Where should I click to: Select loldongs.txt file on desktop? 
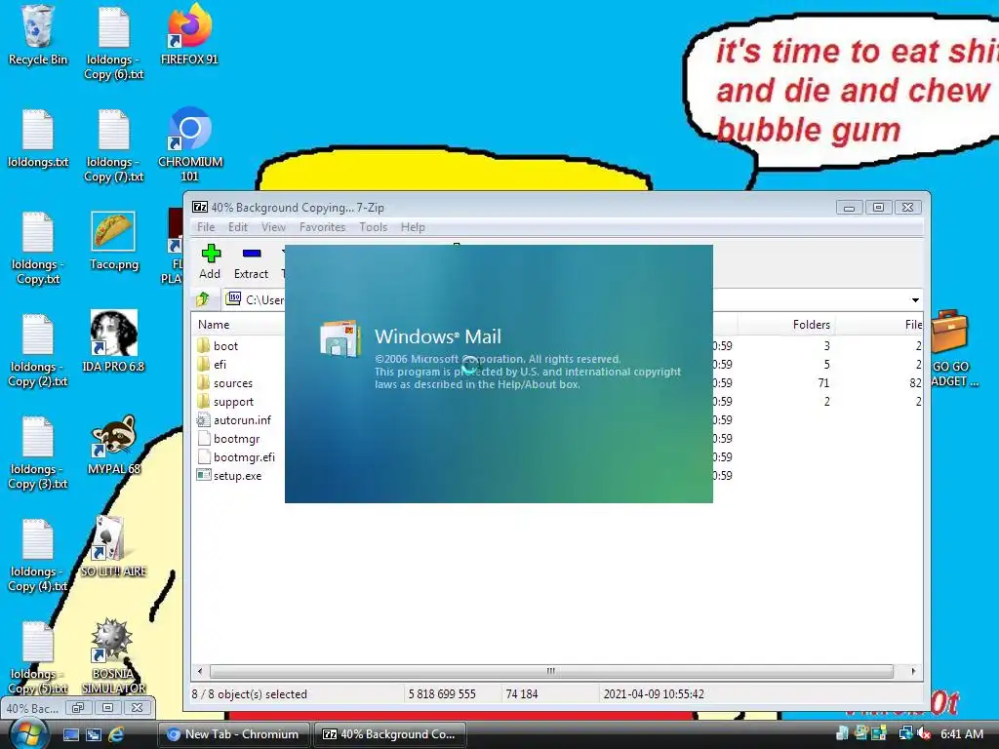[38, 138]
